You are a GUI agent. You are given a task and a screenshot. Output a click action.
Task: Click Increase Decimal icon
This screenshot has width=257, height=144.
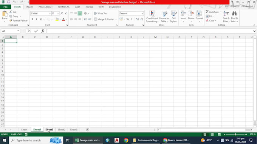tap(137, 19)
